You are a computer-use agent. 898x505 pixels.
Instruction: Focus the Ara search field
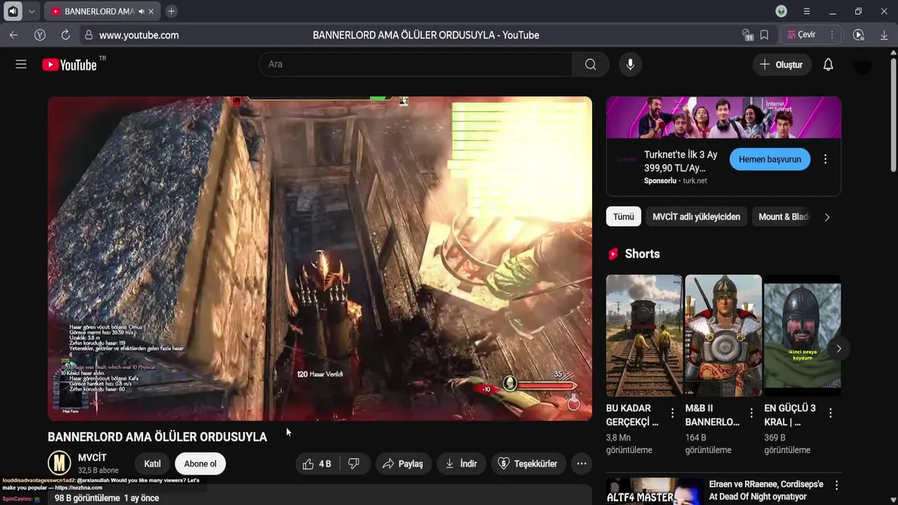(x=416, y=65)
